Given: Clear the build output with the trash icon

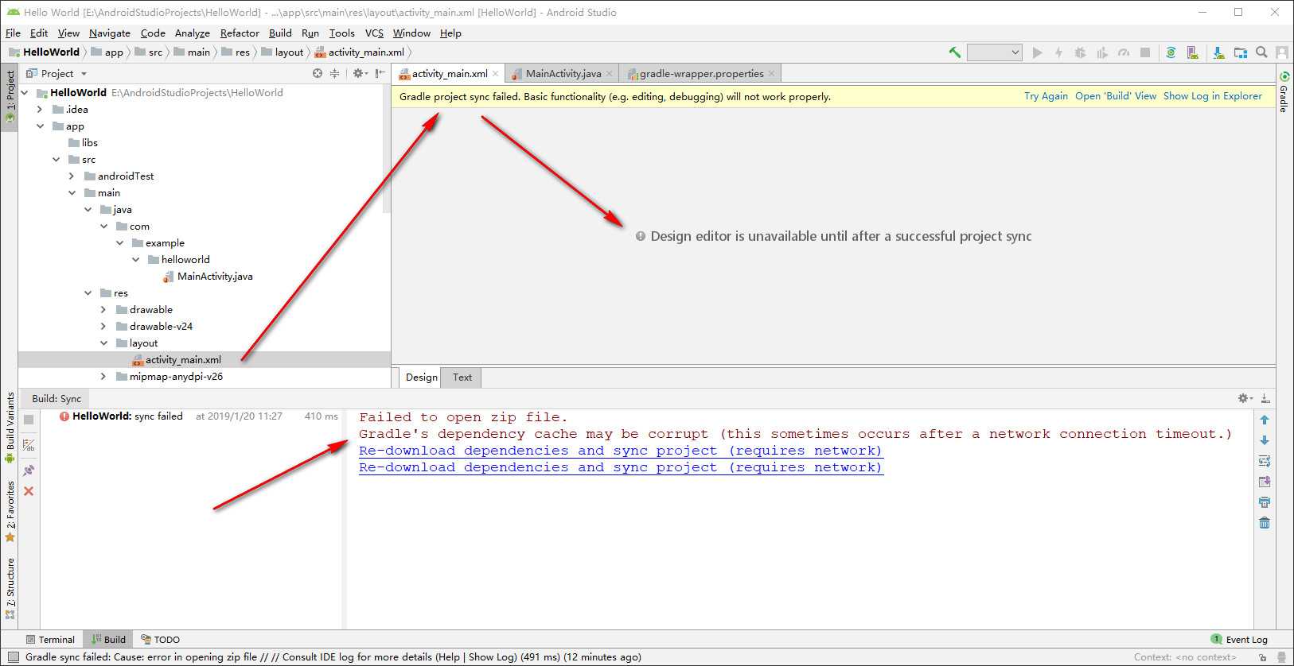Looking at the screenshot, I should (x=1265, y=523).
